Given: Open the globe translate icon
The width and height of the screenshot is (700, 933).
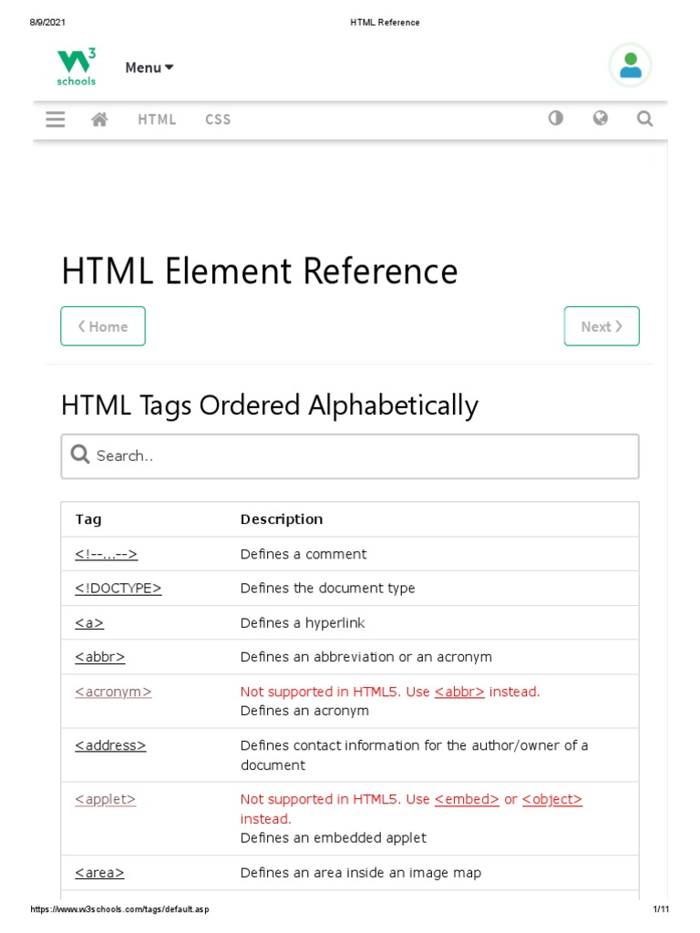Looking at the screenshot, I should click(x=600, y=118).
